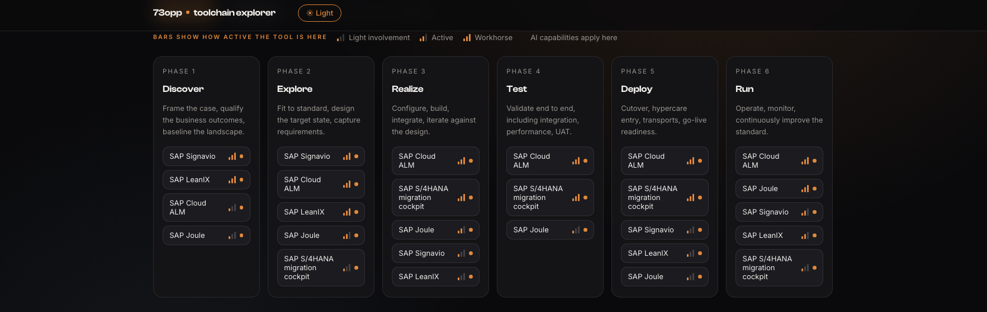This screenshot has width=987, height=312.
Task: Click the AI dot on Test's migration cockpit
Action: [585, 198]
